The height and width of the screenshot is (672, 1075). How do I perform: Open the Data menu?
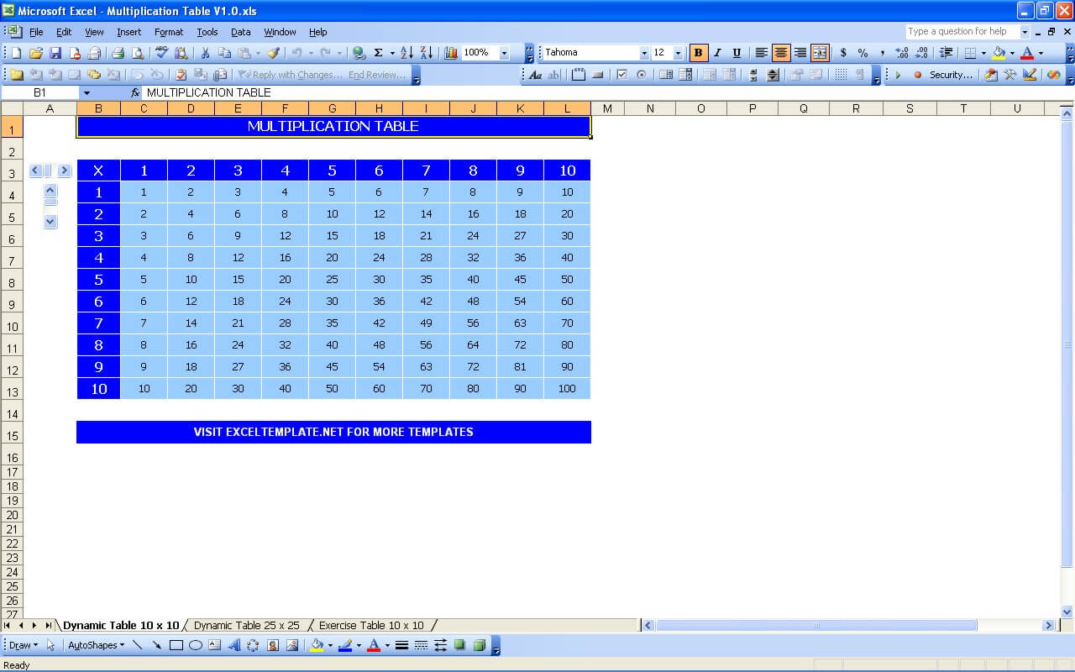[241, 32]
